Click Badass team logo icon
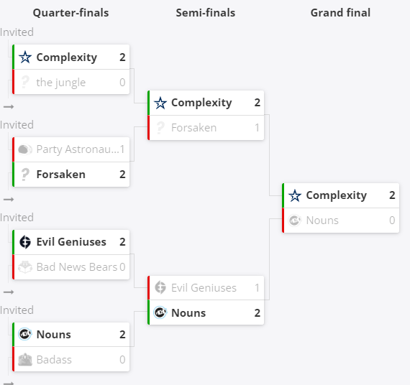The width and height of the screenshot is (410, 385). click(25, 359)
